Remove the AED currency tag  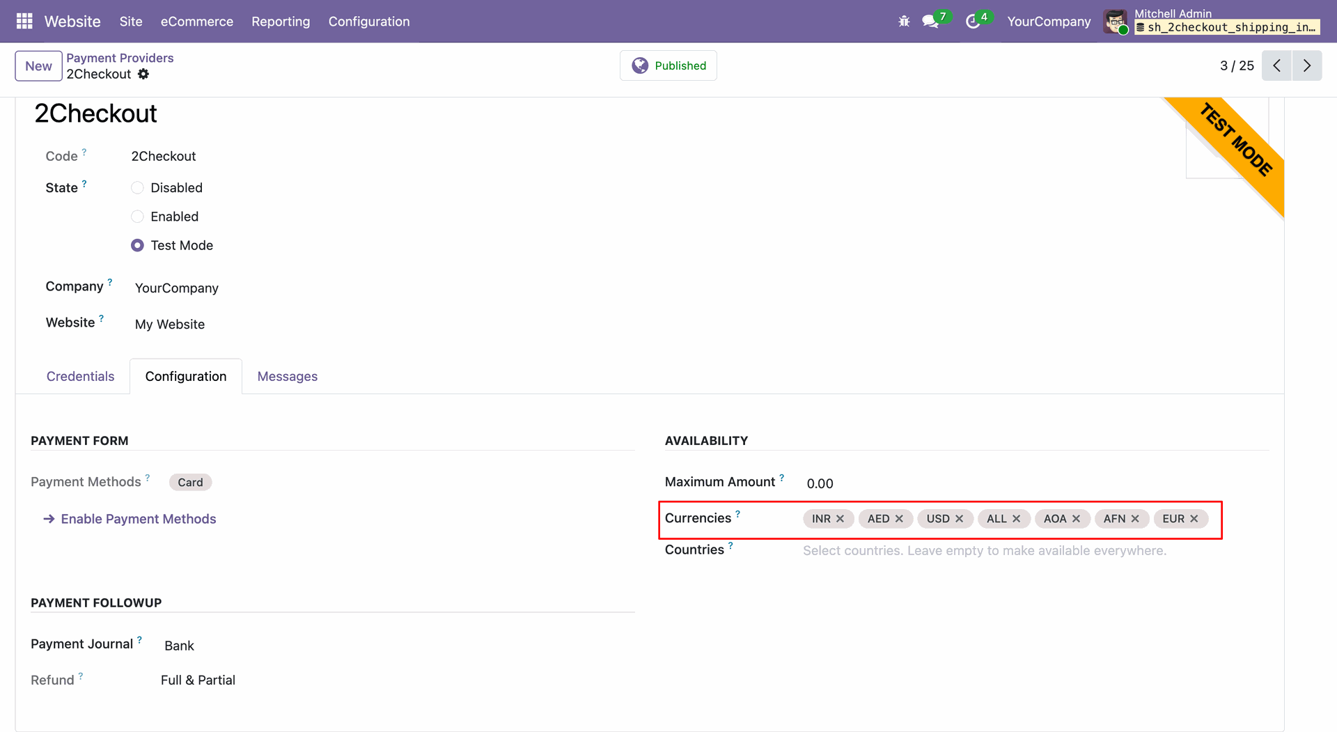click(x=899, y=519)
